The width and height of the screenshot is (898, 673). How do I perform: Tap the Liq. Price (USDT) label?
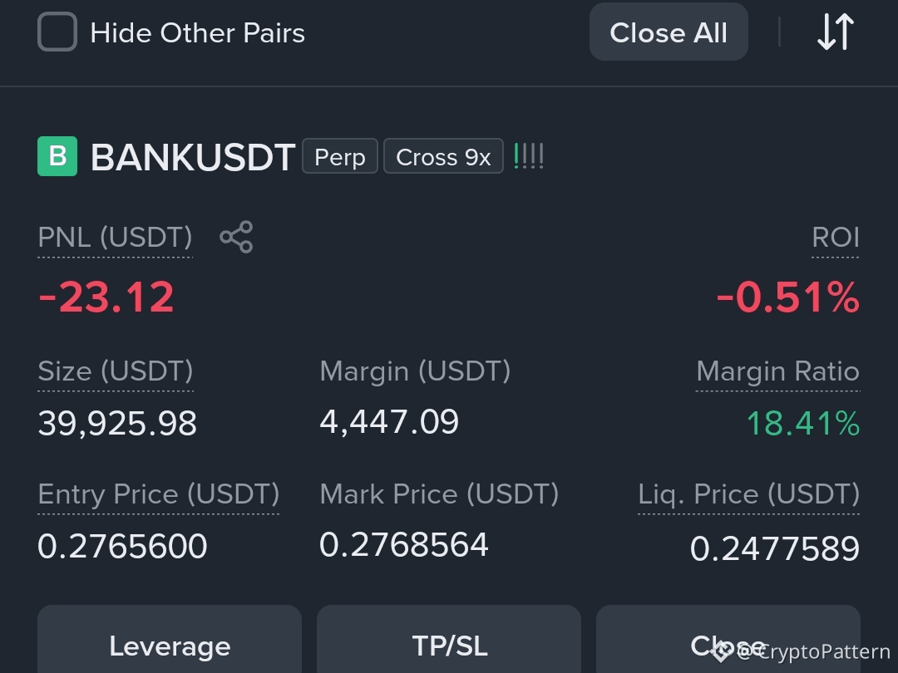point(749,494)
